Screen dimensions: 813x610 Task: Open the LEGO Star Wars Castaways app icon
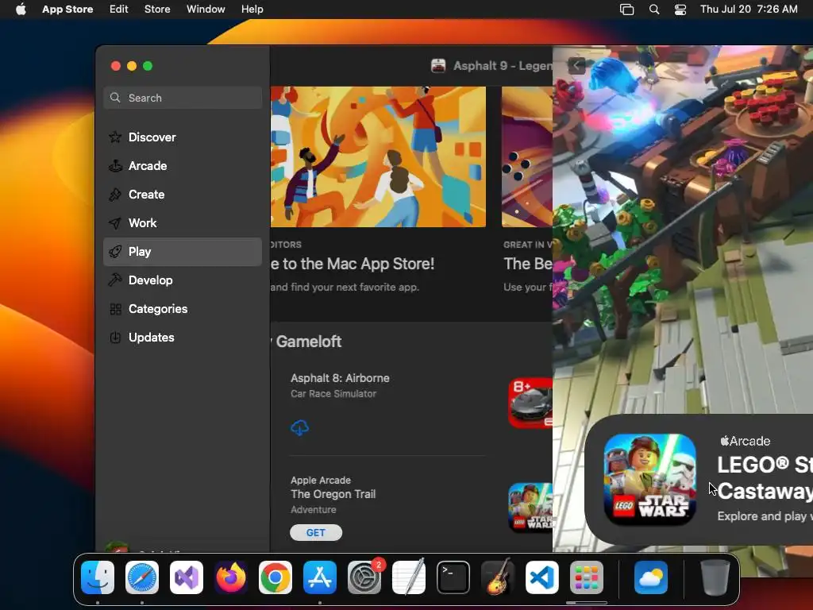pos(649,479)
